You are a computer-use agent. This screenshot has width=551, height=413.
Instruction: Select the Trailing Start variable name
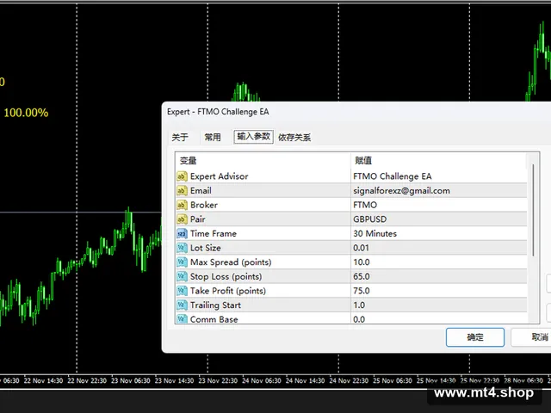tap(215, 305)
